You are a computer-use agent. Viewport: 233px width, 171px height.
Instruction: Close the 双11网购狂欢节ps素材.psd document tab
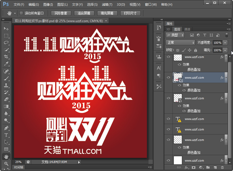pyautogui.click(x=106, y=21)
